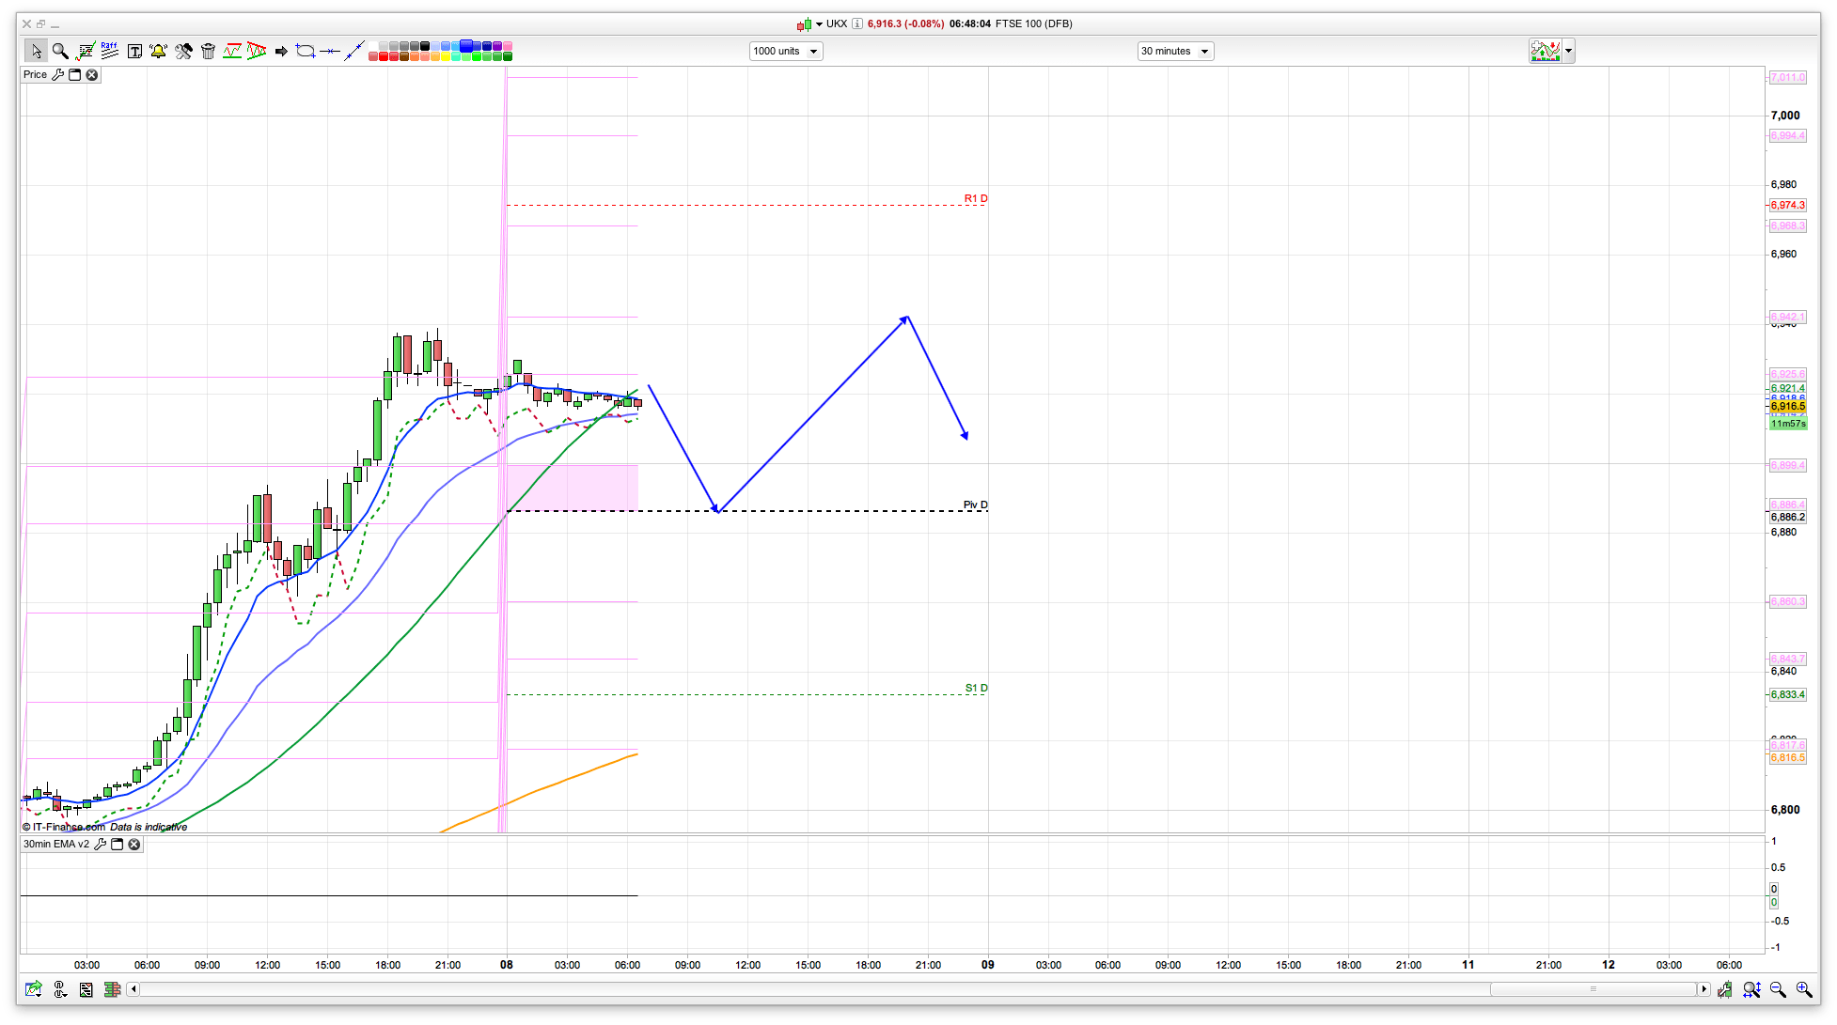1837x1025 pixels.
Task: Click the trash can delete tool
Action: pyautogui.click(x=208, y=52)
